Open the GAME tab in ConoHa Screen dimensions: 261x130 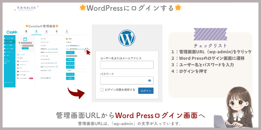click(46, 32)
